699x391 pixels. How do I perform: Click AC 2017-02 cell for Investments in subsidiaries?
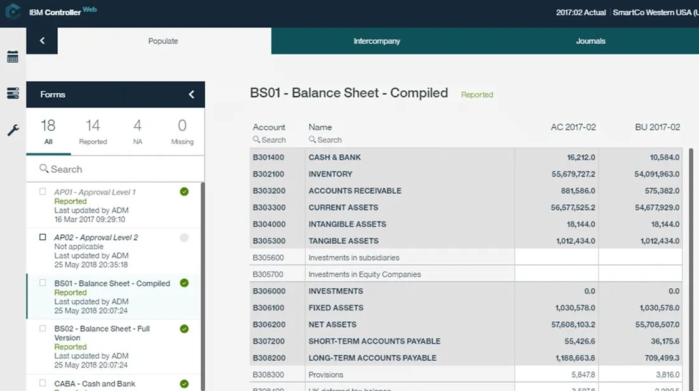click(557, 258)
